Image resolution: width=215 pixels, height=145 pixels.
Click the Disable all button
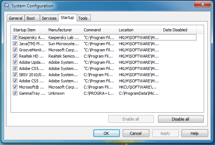pyautogui.click(x=181, y=119)
